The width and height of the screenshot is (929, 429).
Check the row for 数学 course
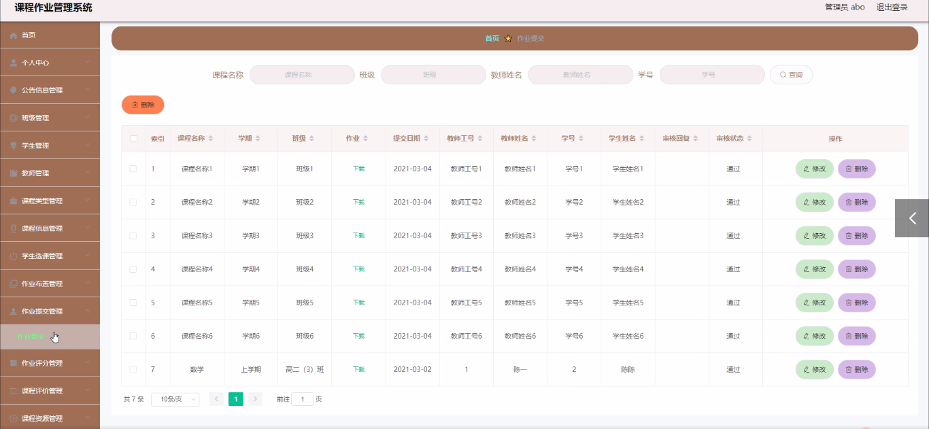point(133,369)
